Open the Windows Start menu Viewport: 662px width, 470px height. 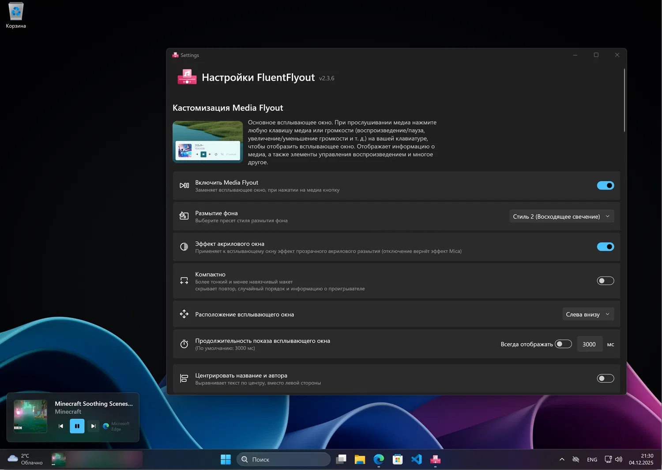point(226,459)
